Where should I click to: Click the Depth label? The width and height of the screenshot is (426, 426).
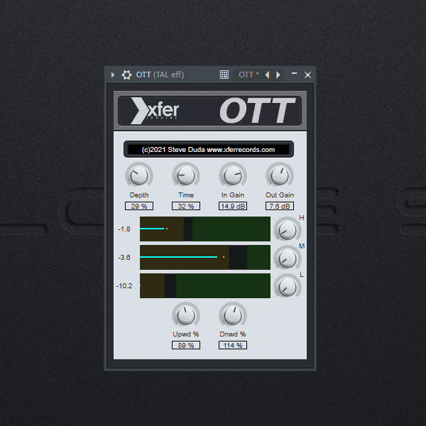tap(139, 195)
